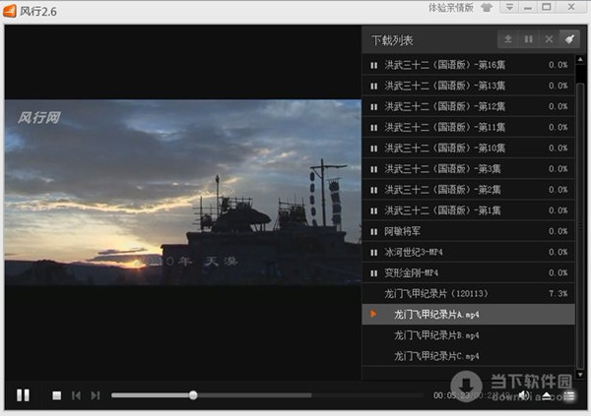Screen dimensions: 591x416
Task: Collapse the 龙门飞甲纪录片（120113）group
Action: pos(468,293)
